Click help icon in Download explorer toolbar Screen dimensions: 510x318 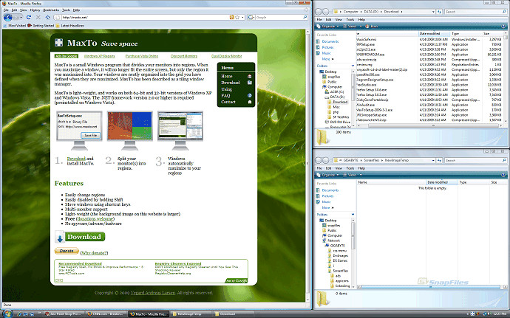[503, 27]
